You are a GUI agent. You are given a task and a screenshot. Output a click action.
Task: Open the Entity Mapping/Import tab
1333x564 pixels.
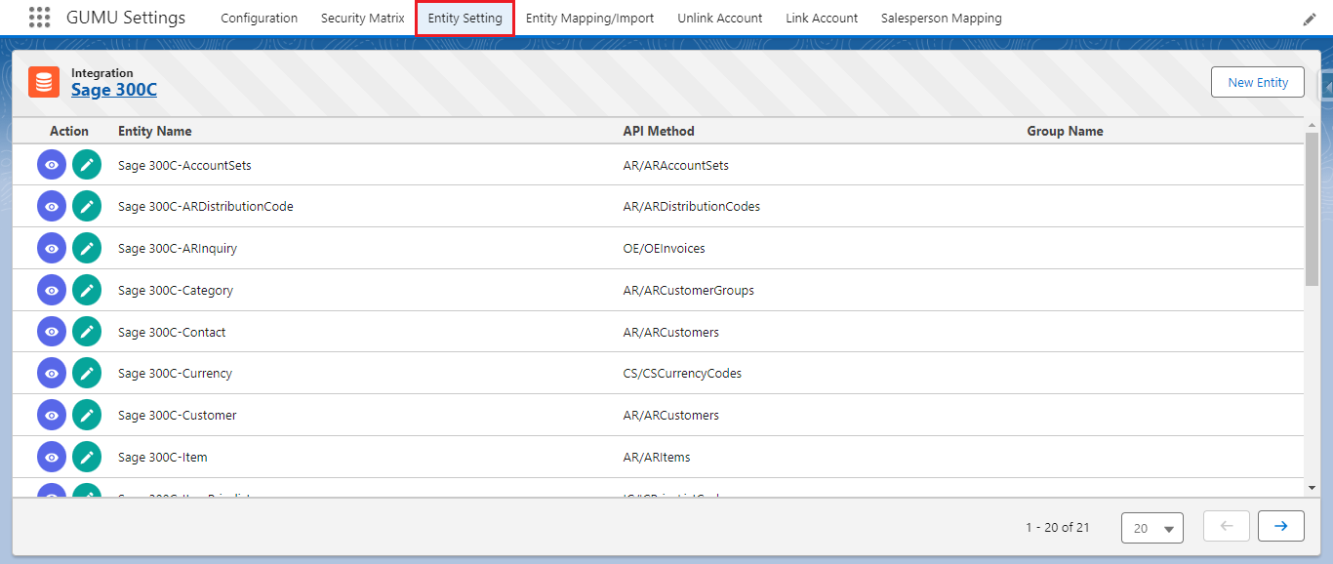pos(589,19)
